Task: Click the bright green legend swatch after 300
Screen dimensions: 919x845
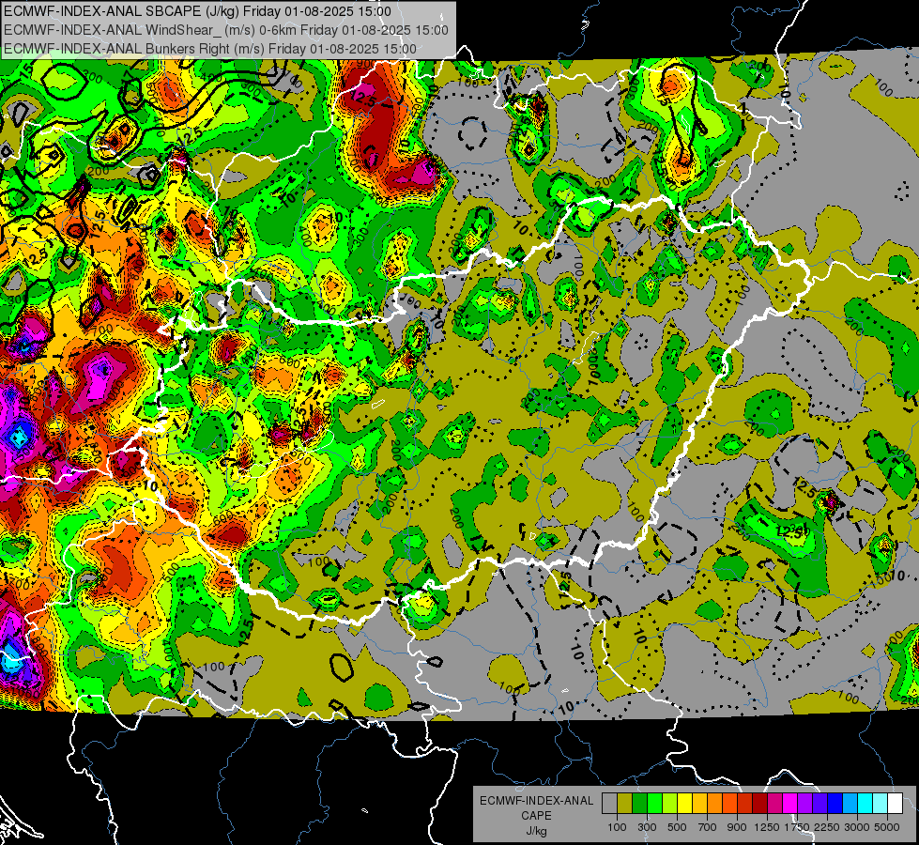Action: (x=655, y=803)
